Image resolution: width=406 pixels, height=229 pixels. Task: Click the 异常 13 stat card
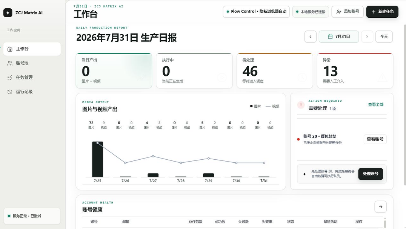coord(355,71)
